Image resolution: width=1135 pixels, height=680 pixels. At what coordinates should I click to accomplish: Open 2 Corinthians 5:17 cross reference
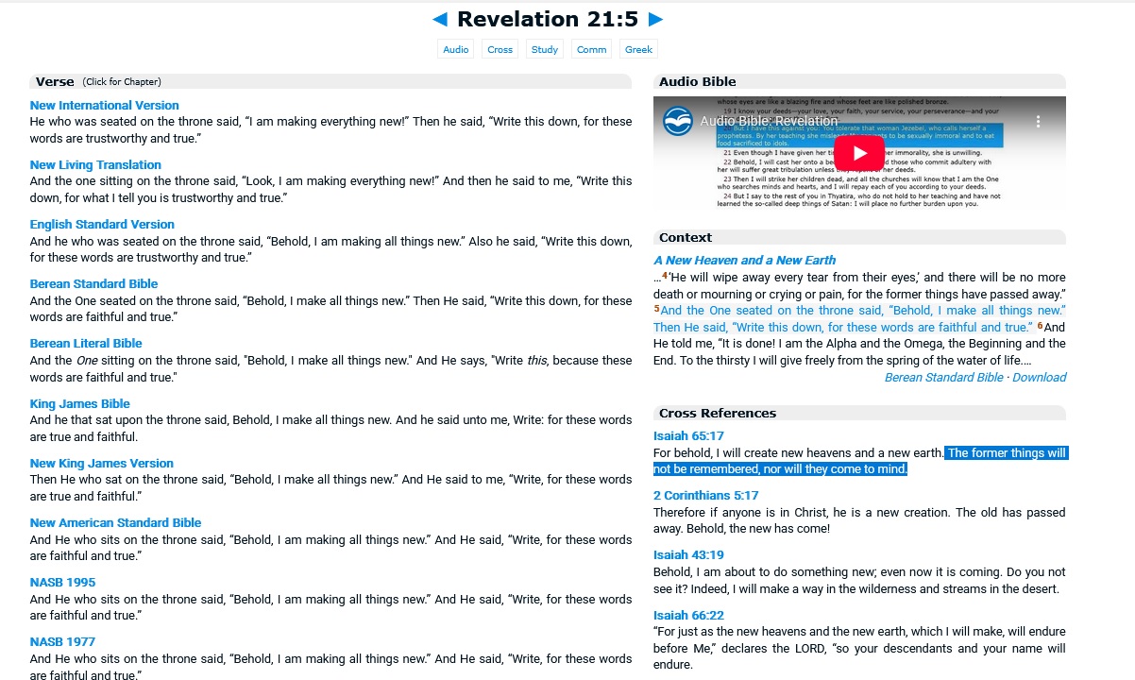click(x=705, y=495)
